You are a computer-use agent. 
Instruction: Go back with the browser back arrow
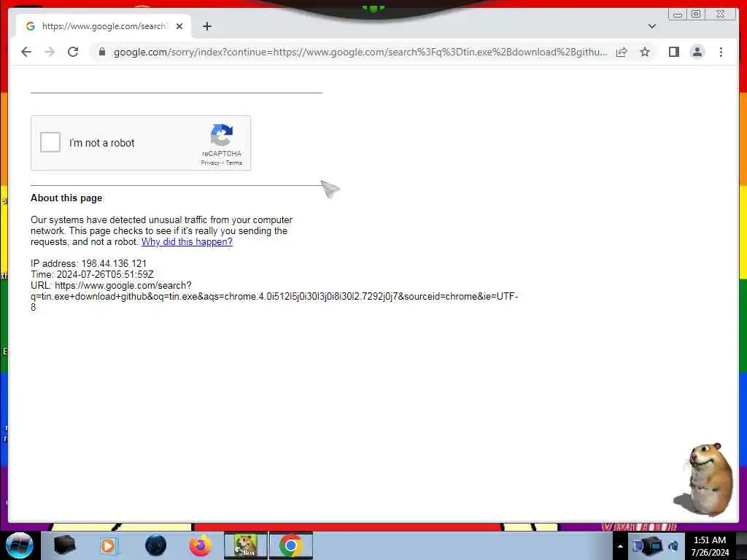pos(26,52)
